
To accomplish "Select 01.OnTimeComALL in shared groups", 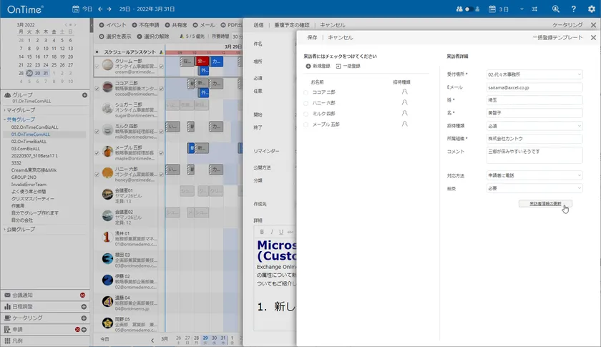I will click(x=31, y=134).
